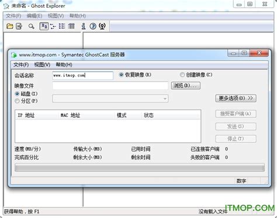Viewport: 277px width, 218px height.
Task: Open 编辑(E) menu in Ghost Explorer
Action: coord(34,16)
